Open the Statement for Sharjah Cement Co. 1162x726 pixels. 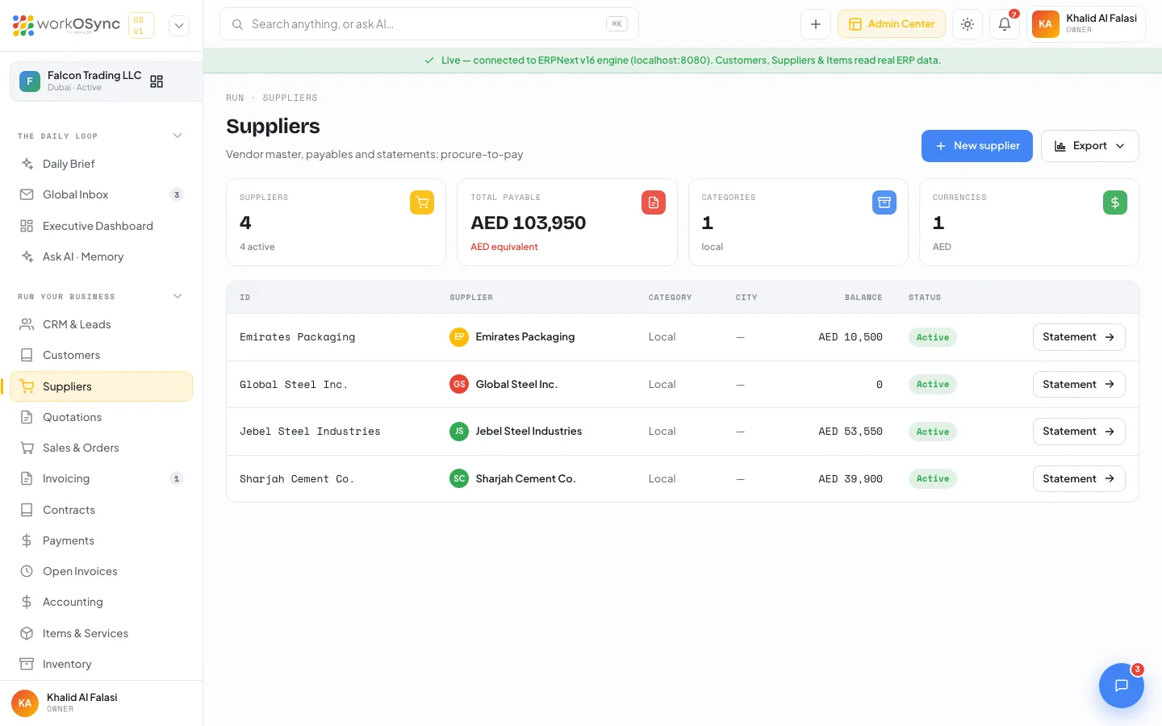click(x=1079, y=479)
